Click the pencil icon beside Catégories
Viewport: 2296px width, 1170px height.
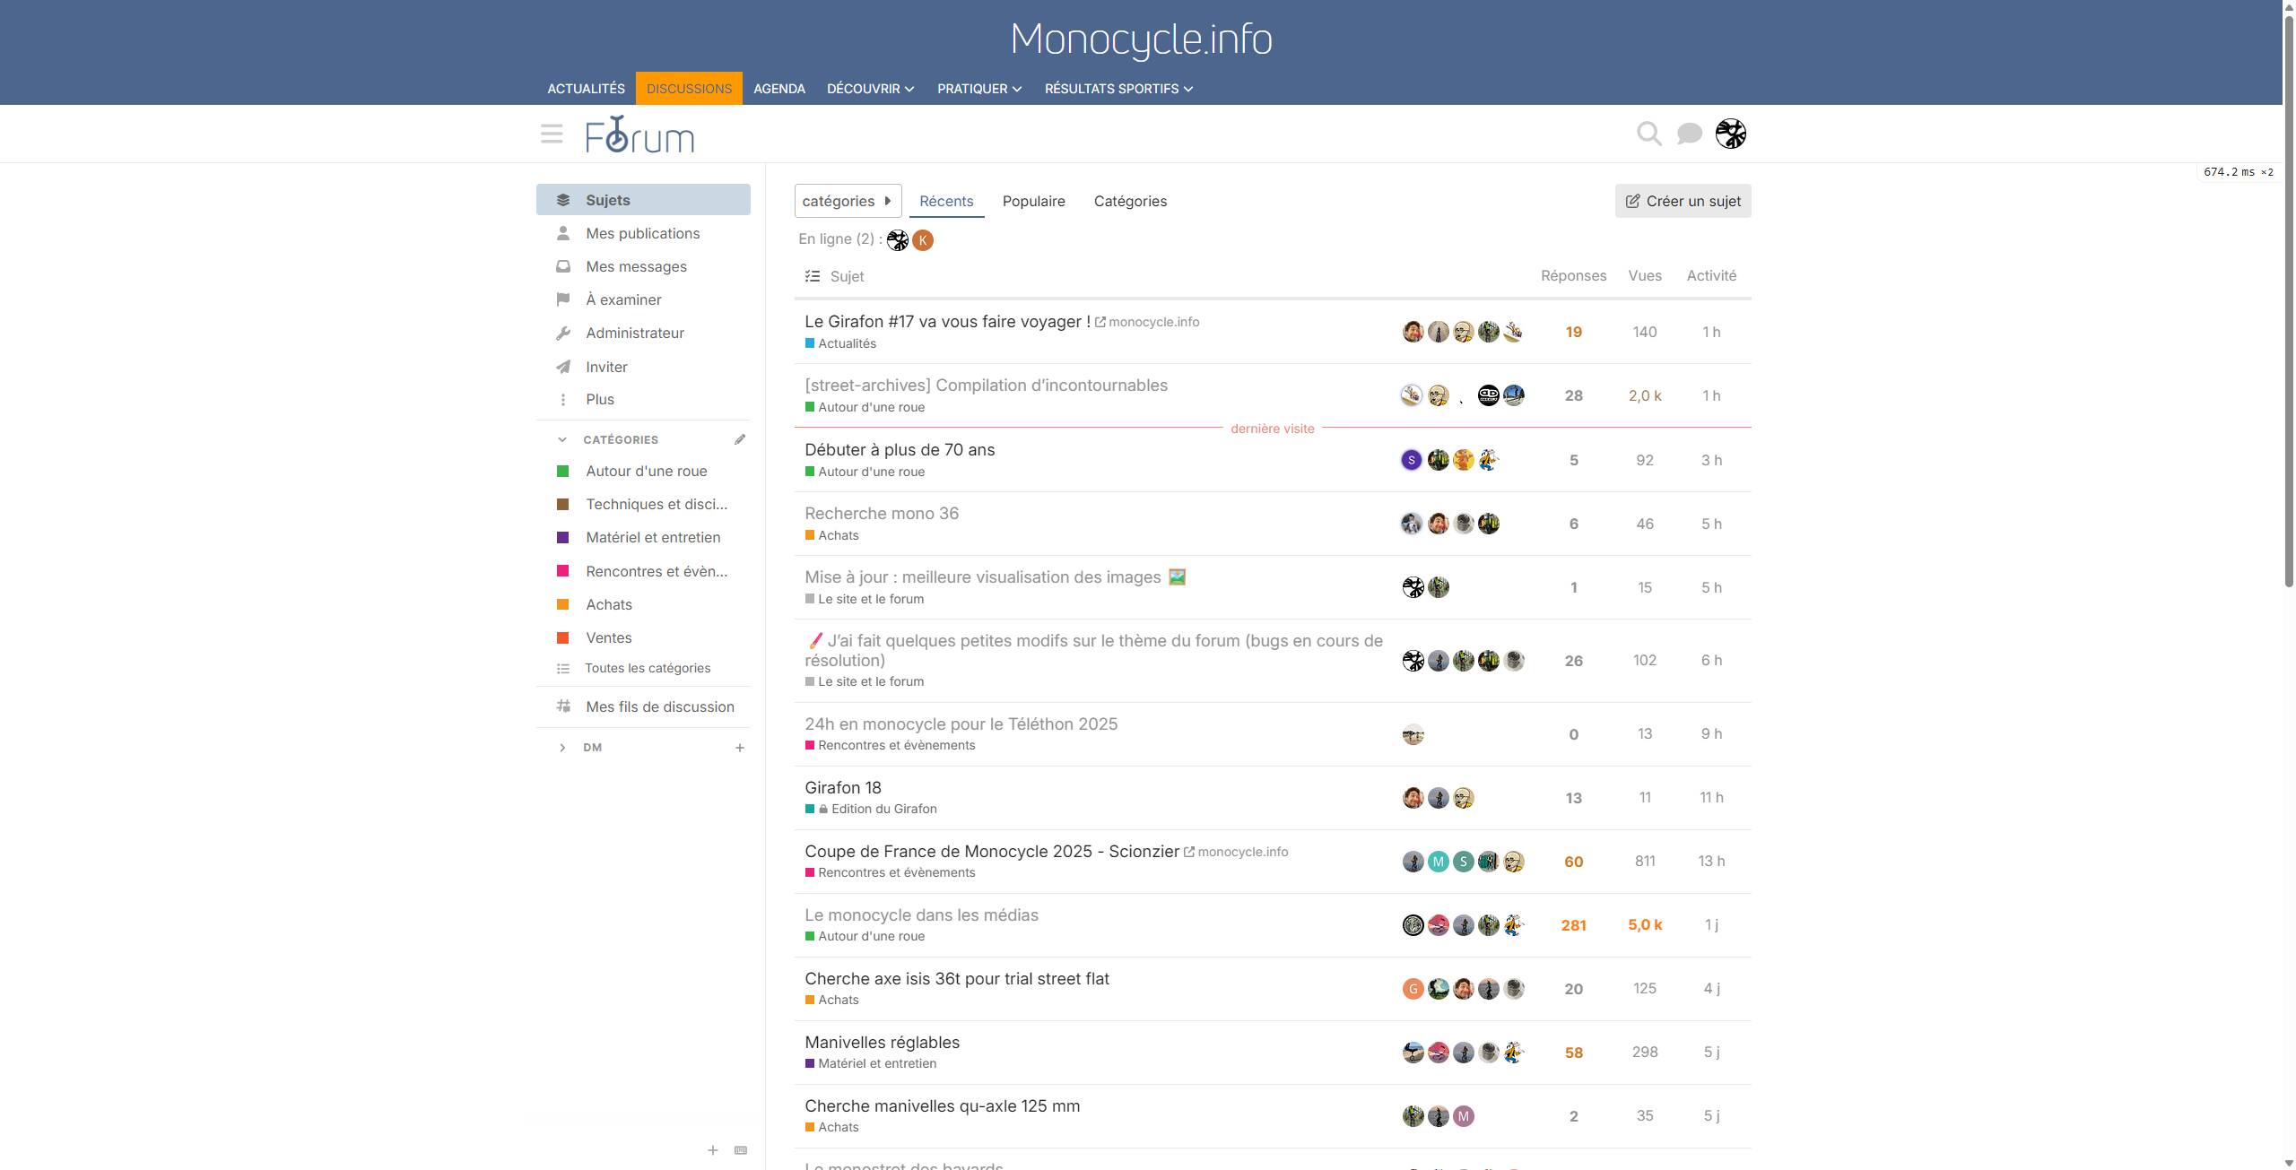click(x=740, y=439)
